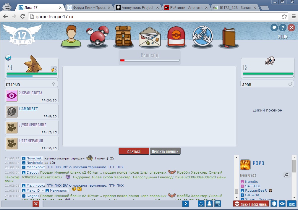Click Dagod's name in 21:00:54 message
298x210 pixels.
32,172
